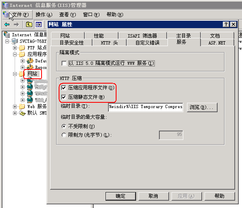Open the 操作(A) menu
Screen dimensions: 242x208
[x=44, y=15]
